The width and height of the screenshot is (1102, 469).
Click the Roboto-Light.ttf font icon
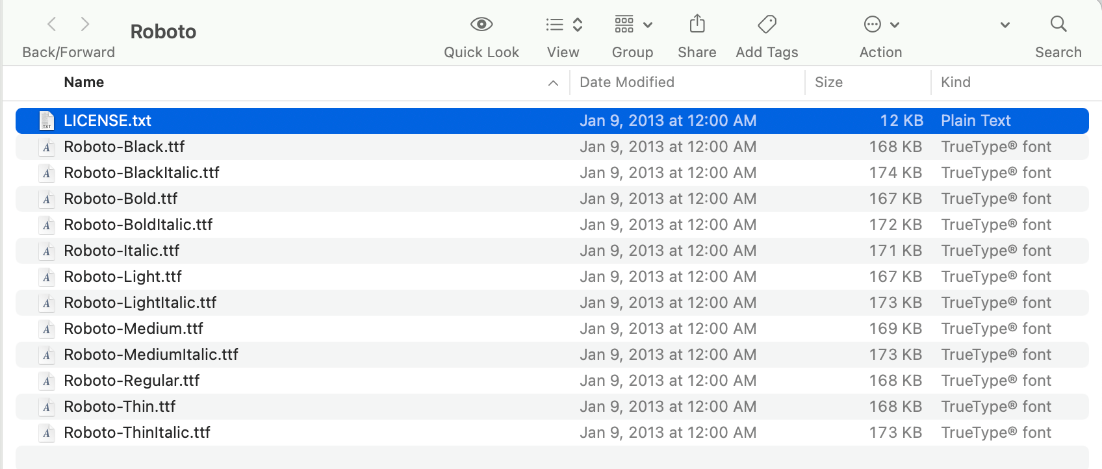click(x=47, y=277)
